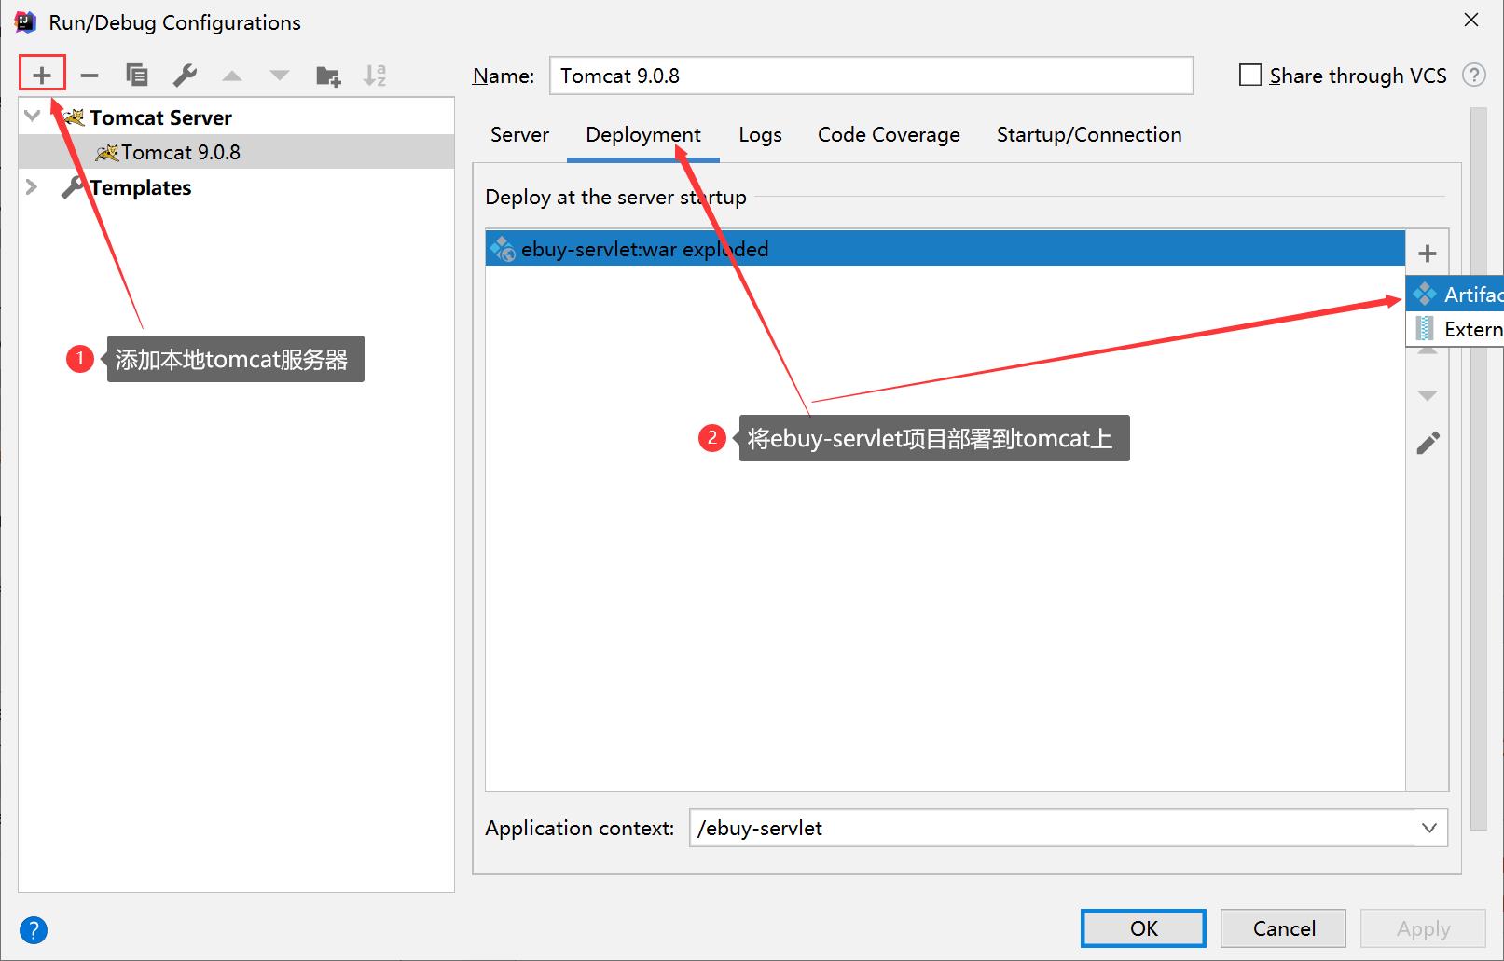This screenshot has width=1504, height=961.
Task: Copy the selected configuration
Action: (137, 76)
